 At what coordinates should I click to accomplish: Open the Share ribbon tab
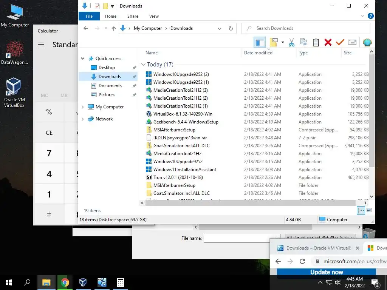click(x=133, y=16)
